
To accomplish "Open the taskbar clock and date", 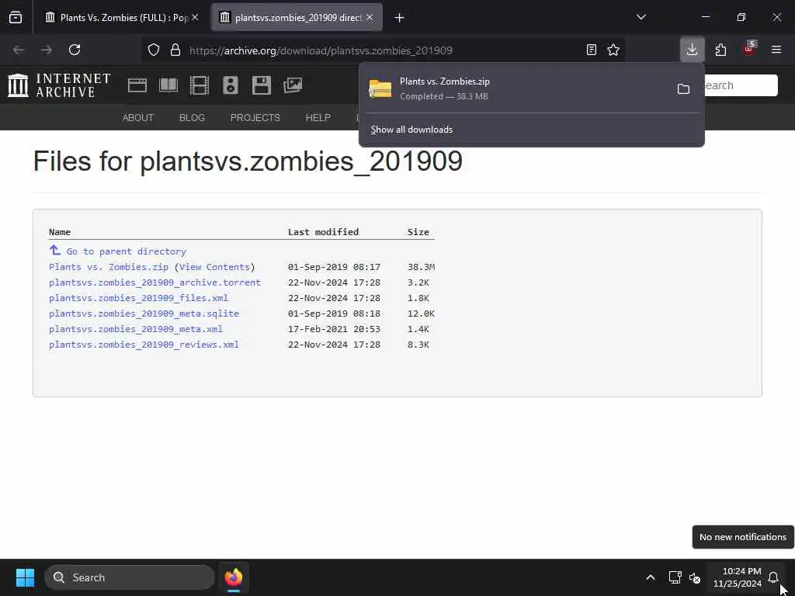I will click(738, 577).
